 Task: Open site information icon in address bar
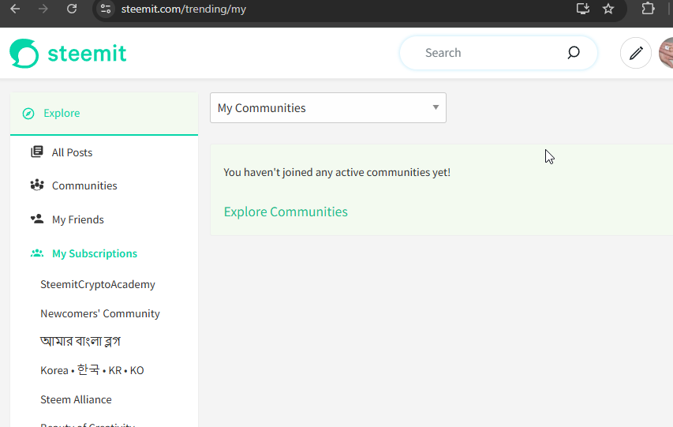coord(106,9)
